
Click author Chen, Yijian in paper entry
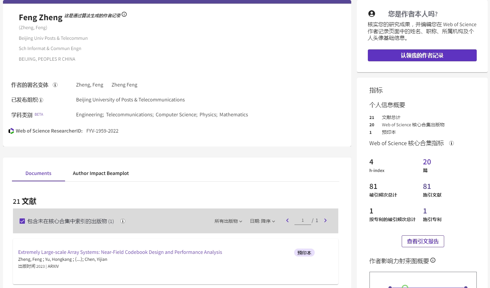(96, 259)
